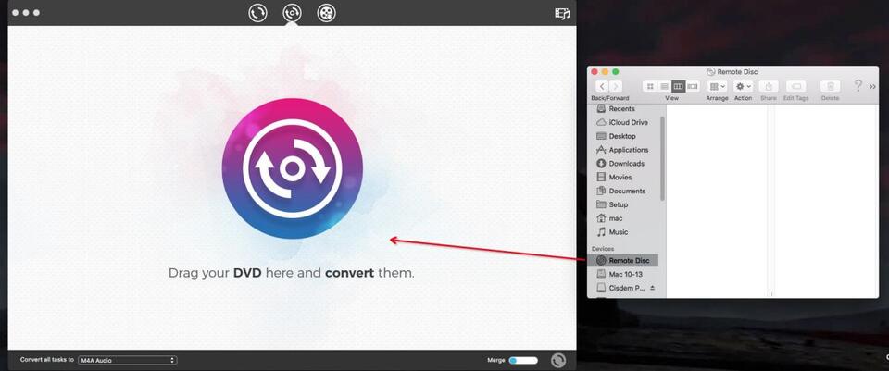The width and height of the screenshot is (889, 371).
Task: Open the film reel download tab
Action: click(x=326, y=13)
